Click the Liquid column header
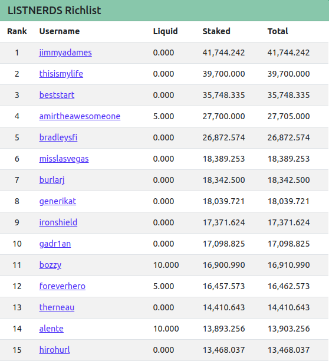This screenshot has width=329, height=364. click(x=166, y=31)
